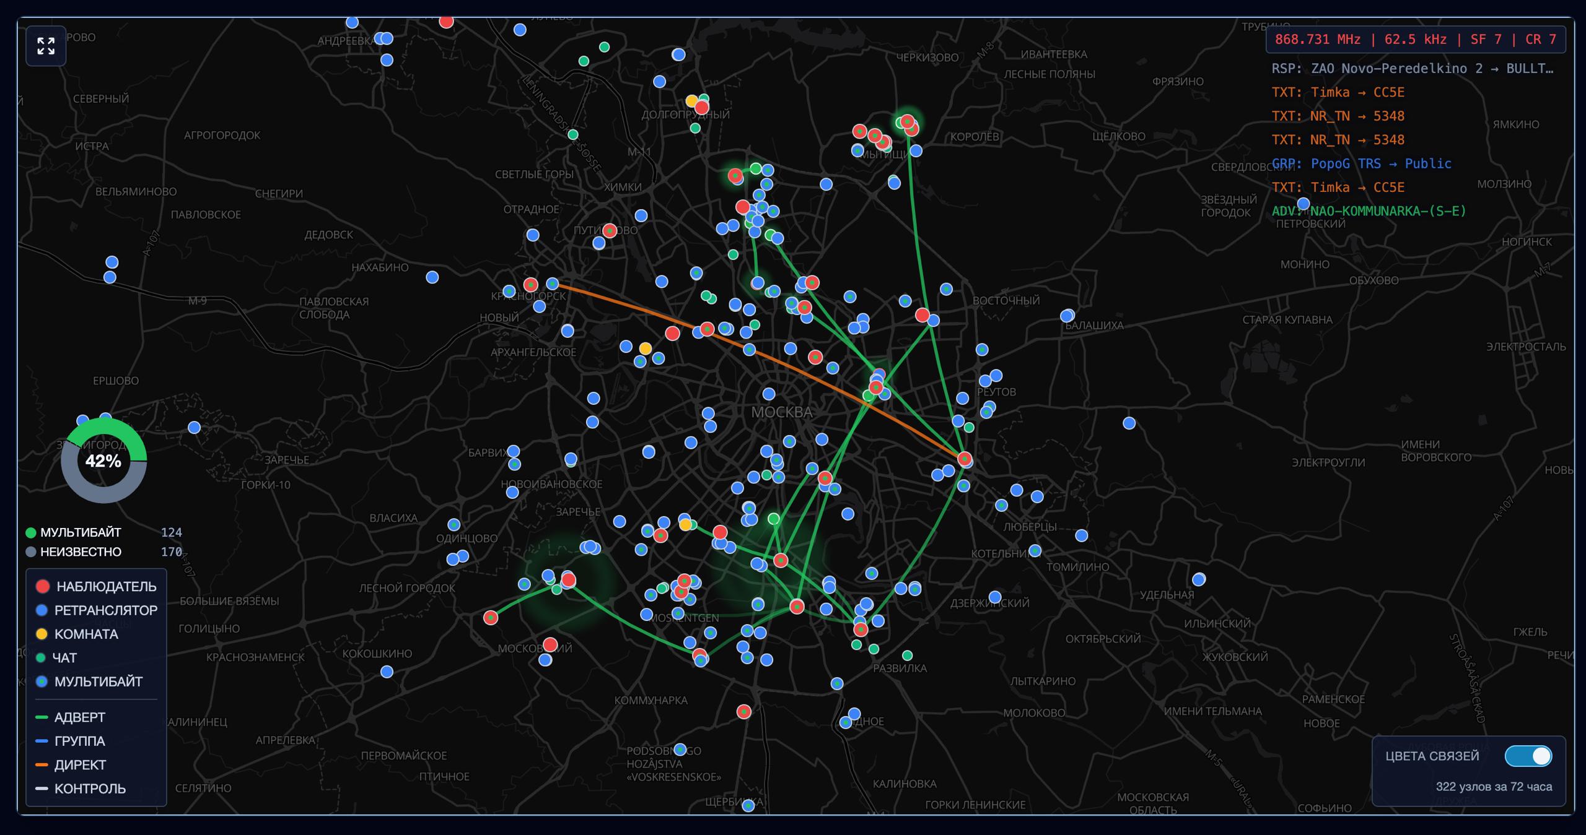This screenshot has height=835, width=1586.
Task: Click the multibyte node near Podsobnogo Hozâjstva
Action: click(x=680, y=750)
